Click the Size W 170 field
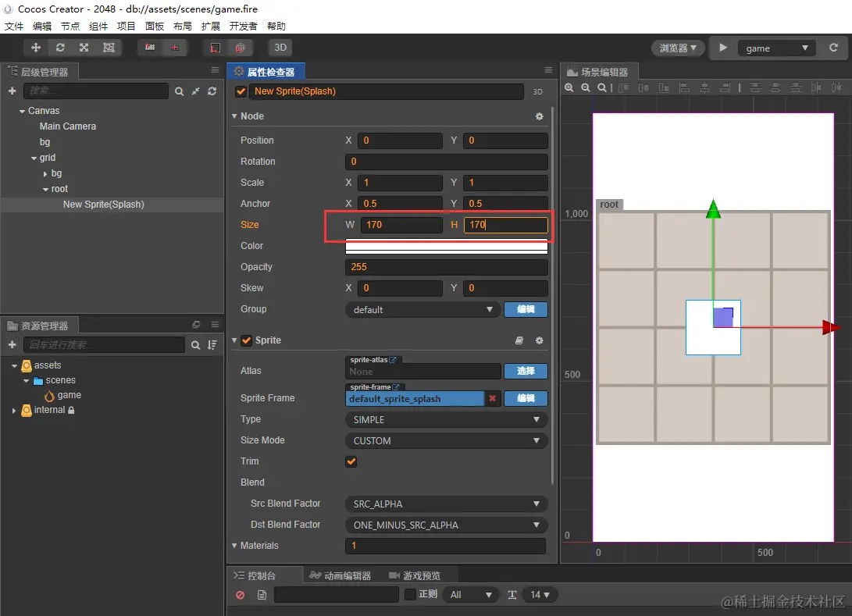Screen dimensions: 852x616 400,225
